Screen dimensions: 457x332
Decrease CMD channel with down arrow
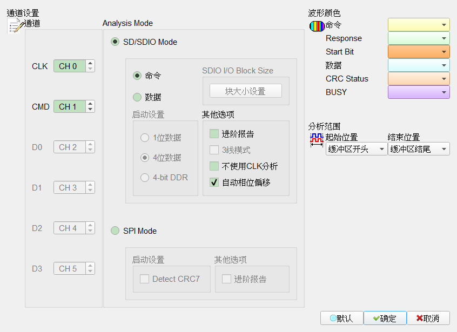point(90,110)
